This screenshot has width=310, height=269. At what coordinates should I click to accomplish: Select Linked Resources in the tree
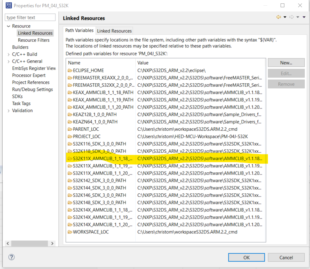pos(35,33)
